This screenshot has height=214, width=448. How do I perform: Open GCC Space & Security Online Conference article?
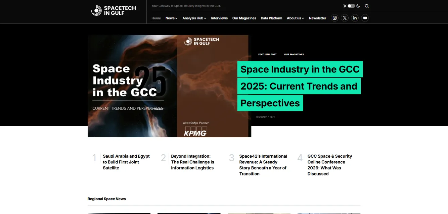tap(330, 165)
